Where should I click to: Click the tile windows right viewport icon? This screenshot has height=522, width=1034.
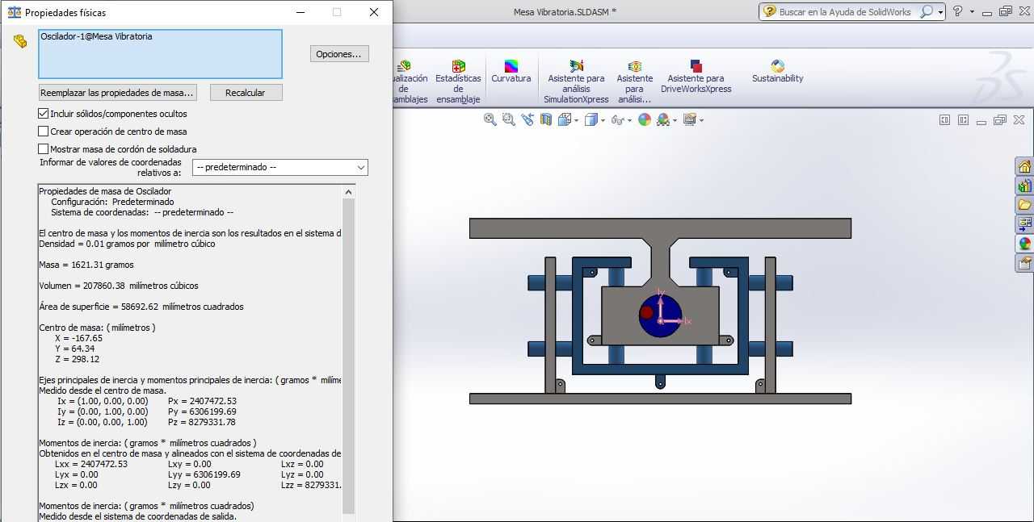[963, 119]
